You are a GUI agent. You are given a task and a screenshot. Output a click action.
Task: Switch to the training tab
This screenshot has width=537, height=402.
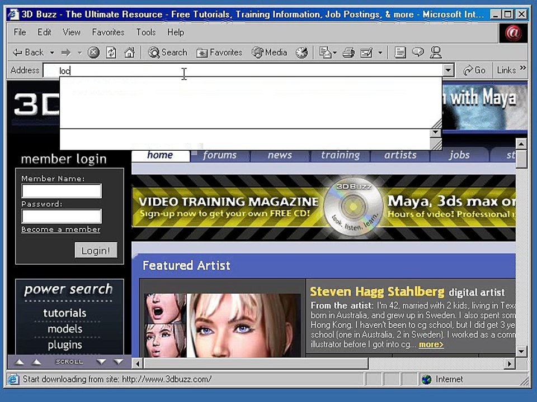(341, 155)
